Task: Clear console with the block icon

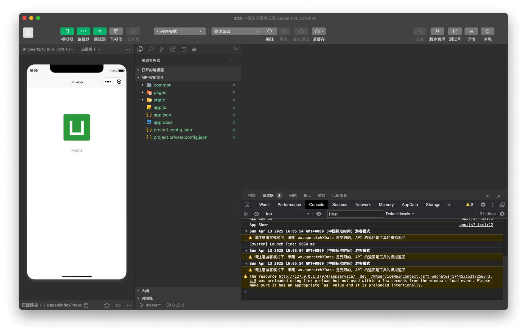Action: [x=256, y=214]
